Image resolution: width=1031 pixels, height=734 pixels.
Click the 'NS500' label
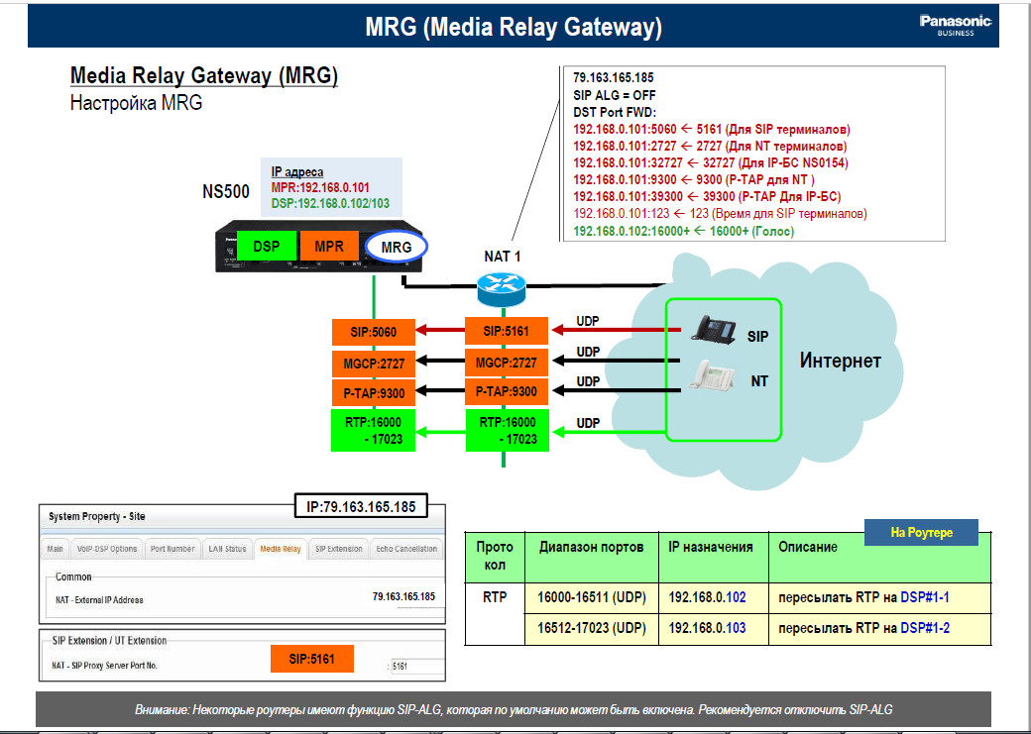tap(226, 192)
